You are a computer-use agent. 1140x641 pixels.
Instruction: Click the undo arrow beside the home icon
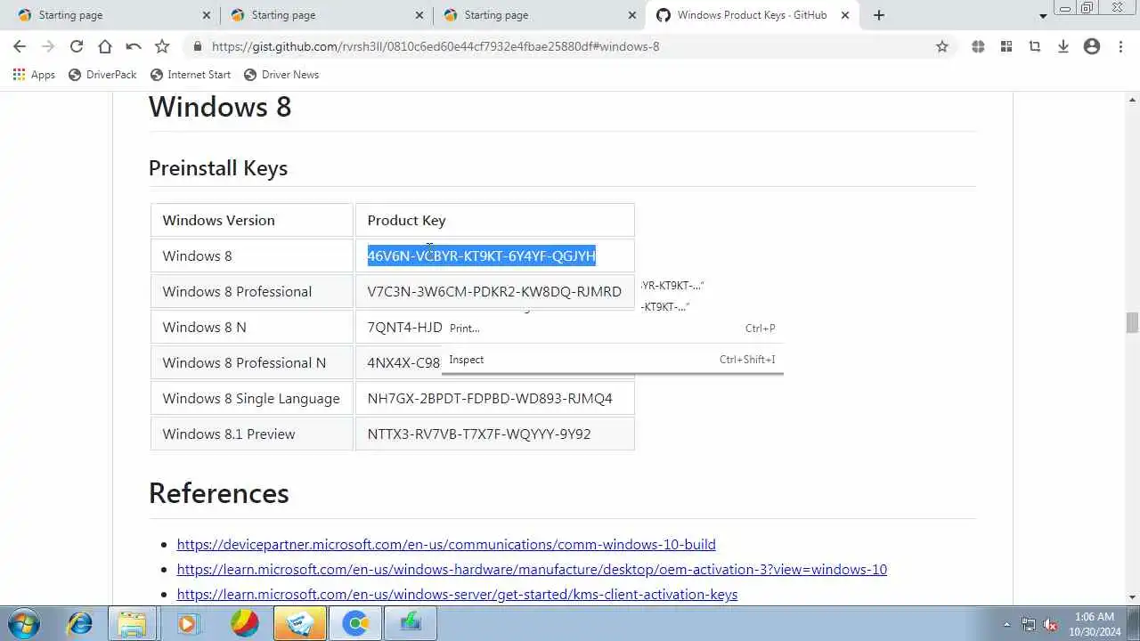134,46
